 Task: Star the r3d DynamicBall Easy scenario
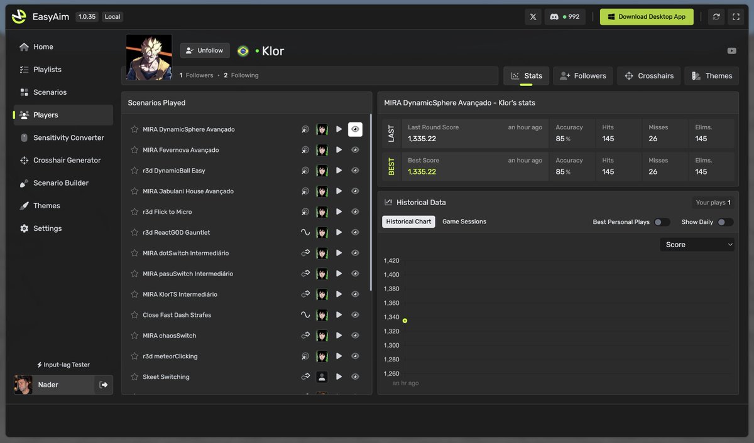tap(134, 171)
